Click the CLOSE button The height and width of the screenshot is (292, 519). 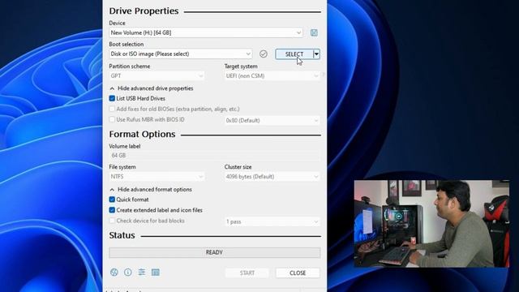click(x=298, y=273)
